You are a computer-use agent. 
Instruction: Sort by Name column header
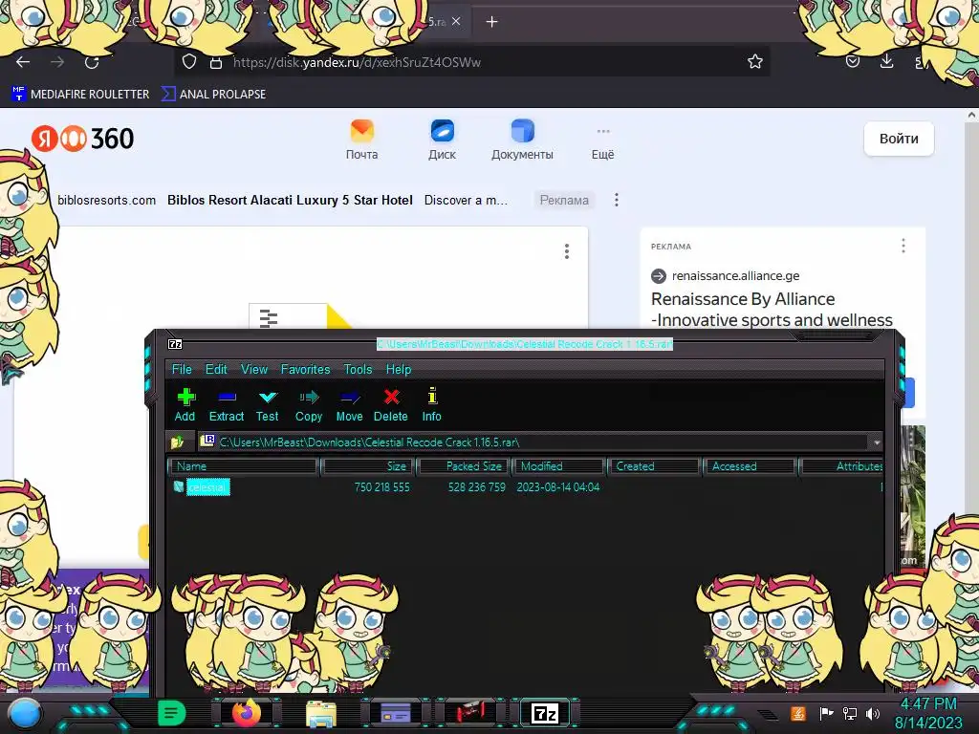pyautogui.click(x=244, y=466)
